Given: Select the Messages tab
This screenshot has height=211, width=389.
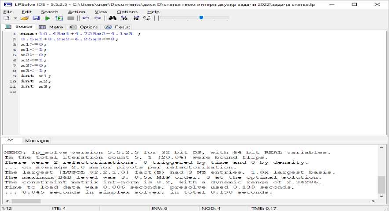Looking at the screenshot, I should coord(37,141).
